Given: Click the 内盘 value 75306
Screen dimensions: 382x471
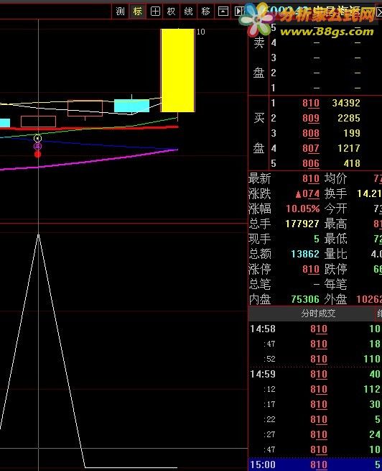Looking at the screenshot, I should (x=305, y=299).
